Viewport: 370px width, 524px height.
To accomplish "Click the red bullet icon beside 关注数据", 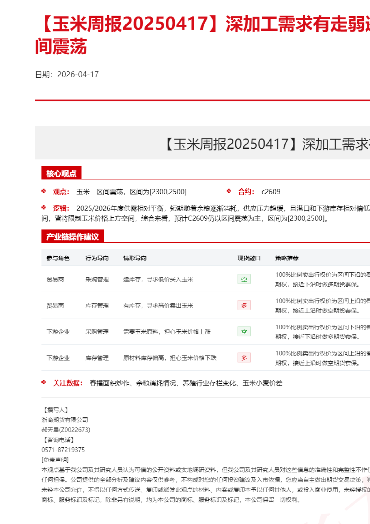I will click(44, 382).
